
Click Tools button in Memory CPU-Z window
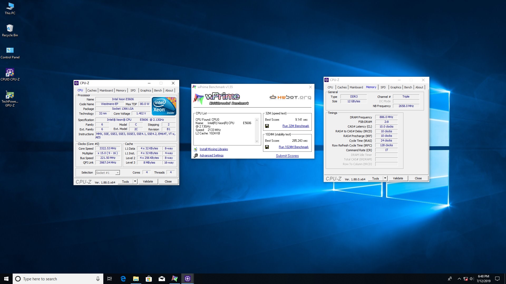click(x=376, y=178)
